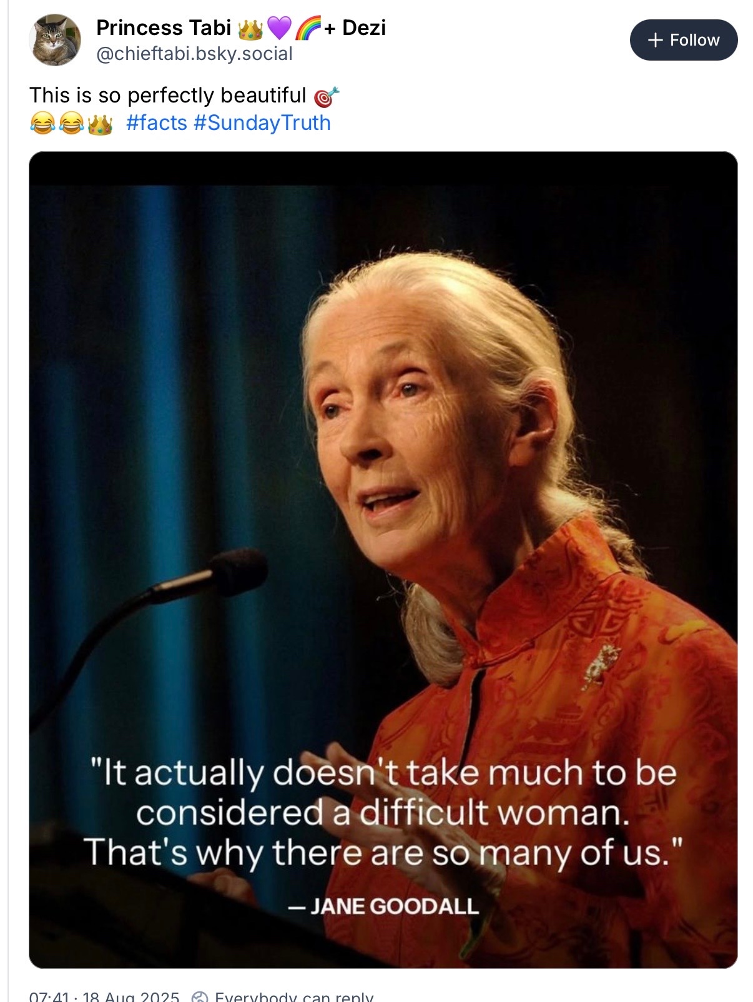This screenshot has height=1002, width=753.
Task: Click the 'JANE GOODALL' attribution in image
Action: [383, 906]
